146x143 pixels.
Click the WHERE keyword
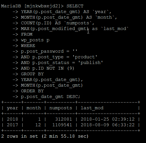pyautogui.click(x=28, y=46)
